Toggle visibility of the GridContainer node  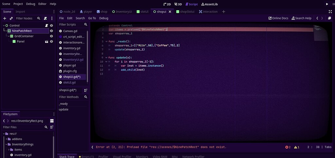point(51,36)
